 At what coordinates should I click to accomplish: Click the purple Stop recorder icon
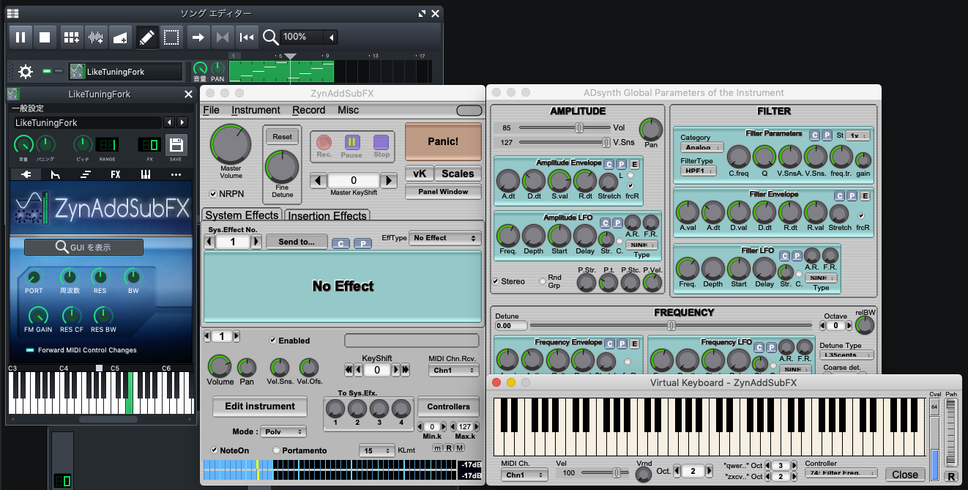(x=381, y=142)
